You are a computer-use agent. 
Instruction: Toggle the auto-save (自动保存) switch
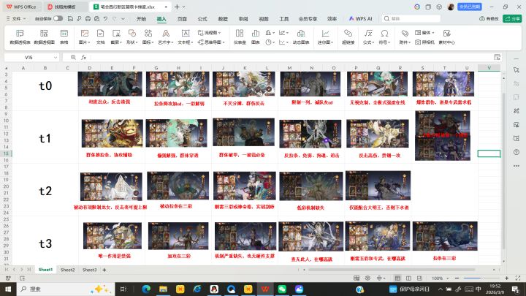coord(58,19)
